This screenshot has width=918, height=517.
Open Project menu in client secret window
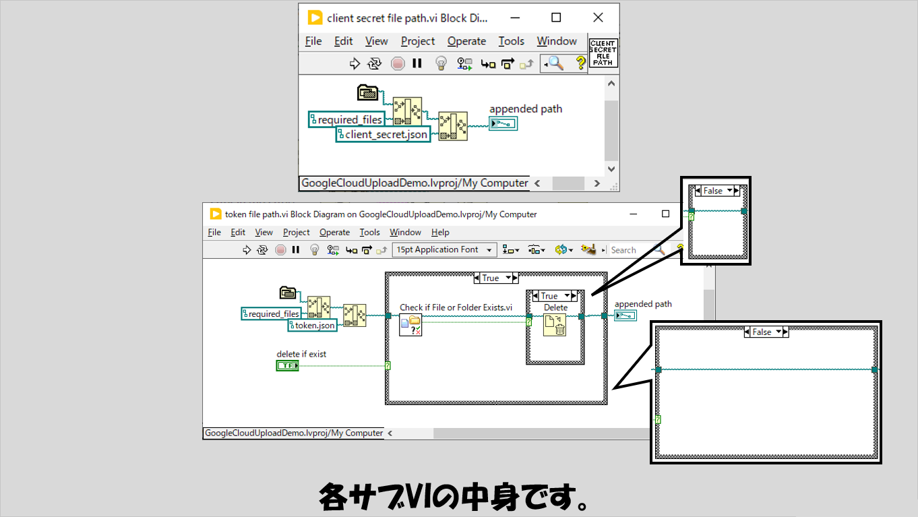click(x=418, y=41)
